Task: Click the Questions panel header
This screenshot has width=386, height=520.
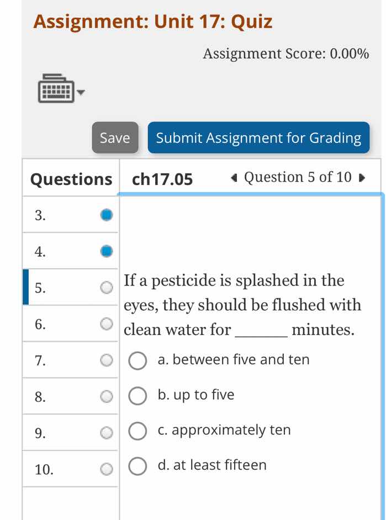Action: tap(70, 179)
